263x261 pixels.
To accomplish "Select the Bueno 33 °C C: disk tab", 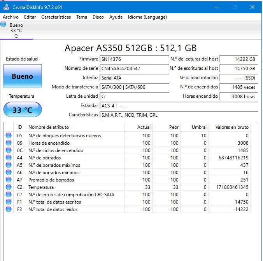I will tap(16, 30).
